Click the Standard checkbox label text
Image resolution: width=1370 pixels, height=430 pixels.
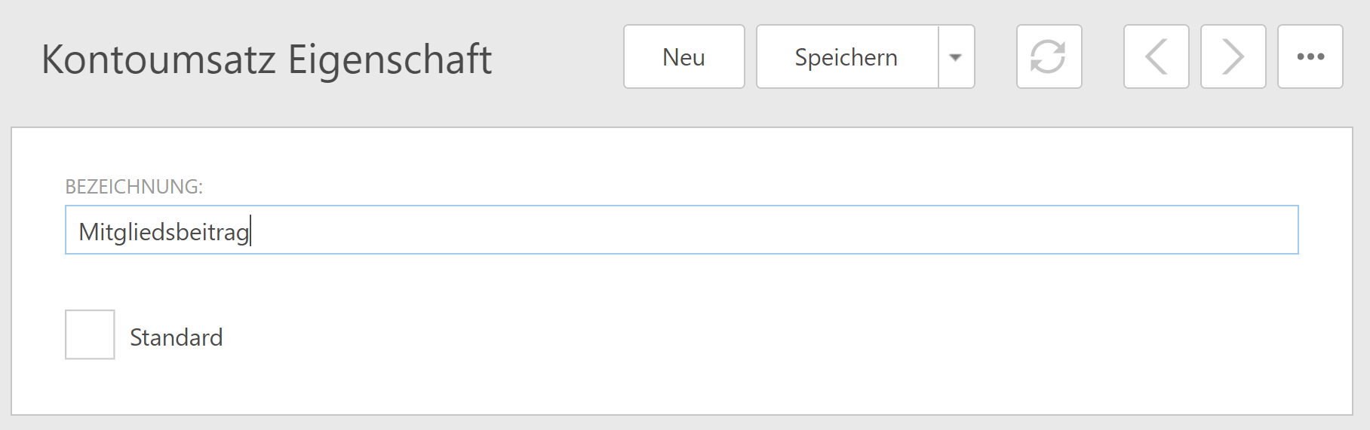(x=176, y=337)
